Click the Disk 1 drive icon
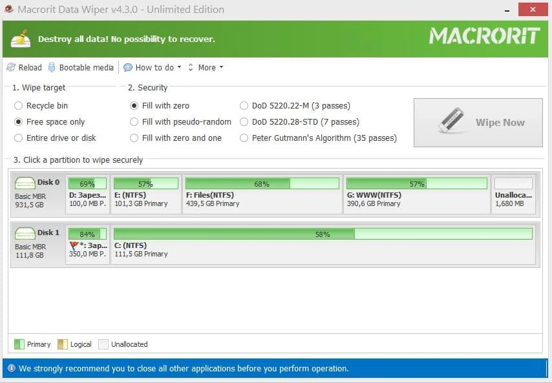Image resolution: width=552 pixels, height=383 pixels. [x=25, y=234]
